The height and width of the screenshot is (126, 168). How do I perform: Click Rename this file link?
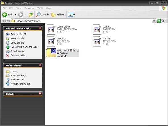[19, 34]
